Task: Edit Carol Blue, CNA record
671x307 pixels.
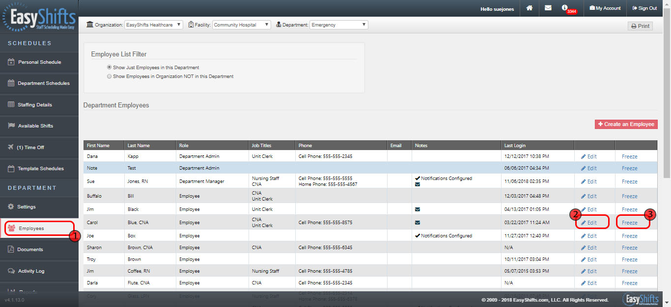Action: pos(589,223)
